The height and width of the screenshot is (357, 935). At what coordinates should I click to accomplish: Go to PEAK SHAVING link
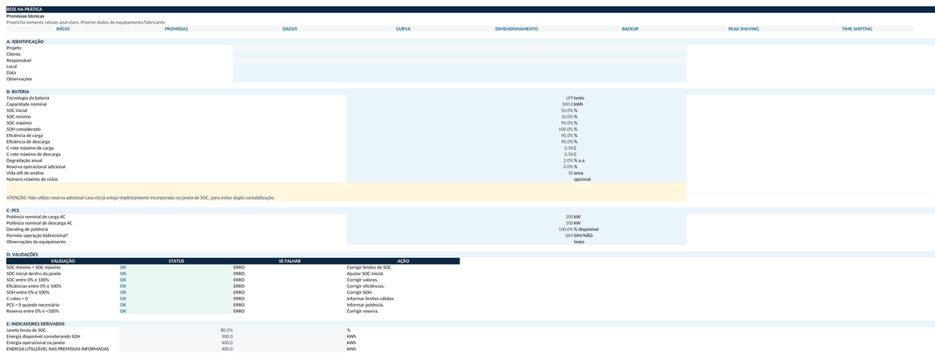click(x=744, y=28)
